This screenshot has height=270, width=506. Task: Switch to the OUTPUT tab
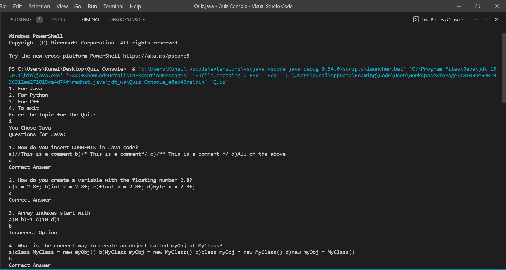[x=60, y=19]
